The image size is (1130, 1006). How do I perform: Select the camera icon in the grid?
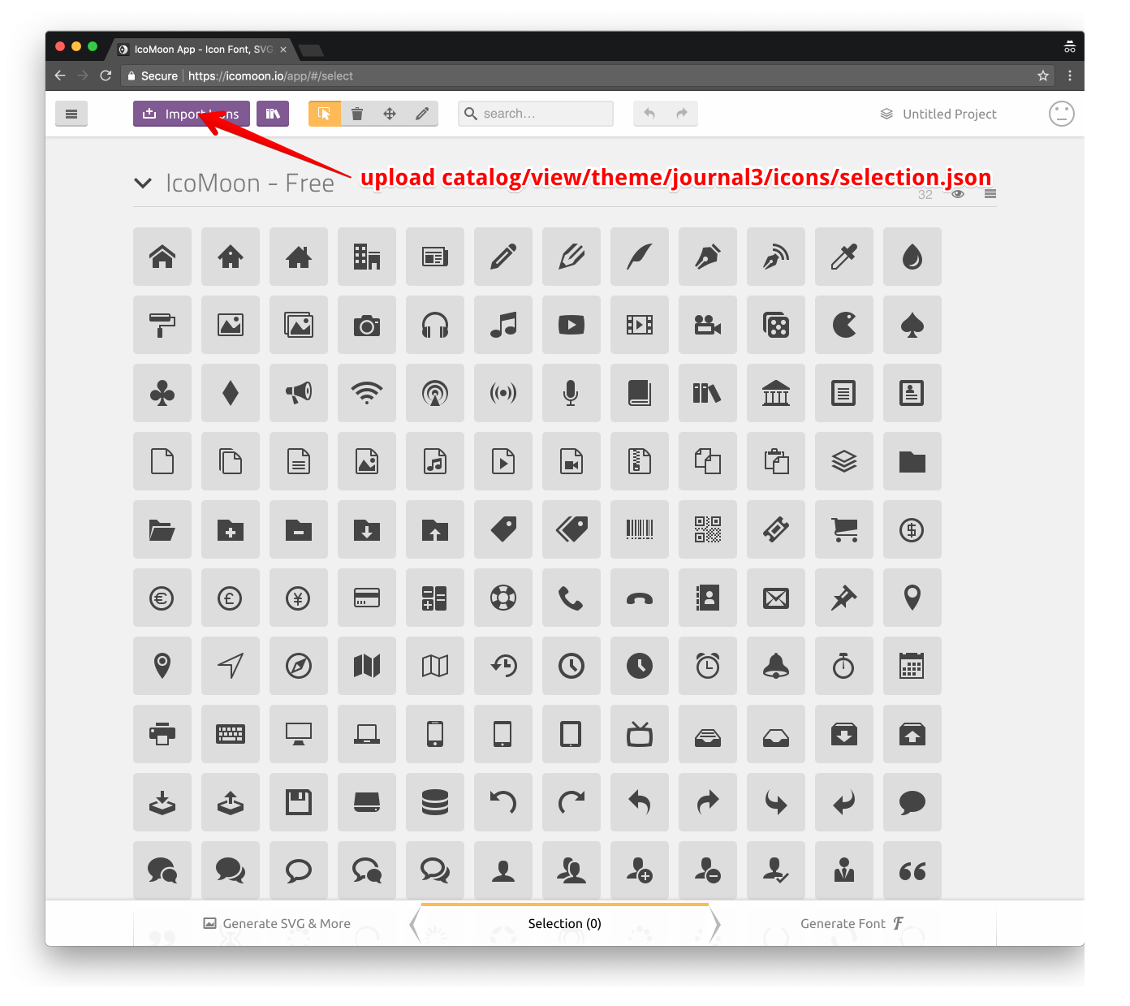(x=367, y=325)
